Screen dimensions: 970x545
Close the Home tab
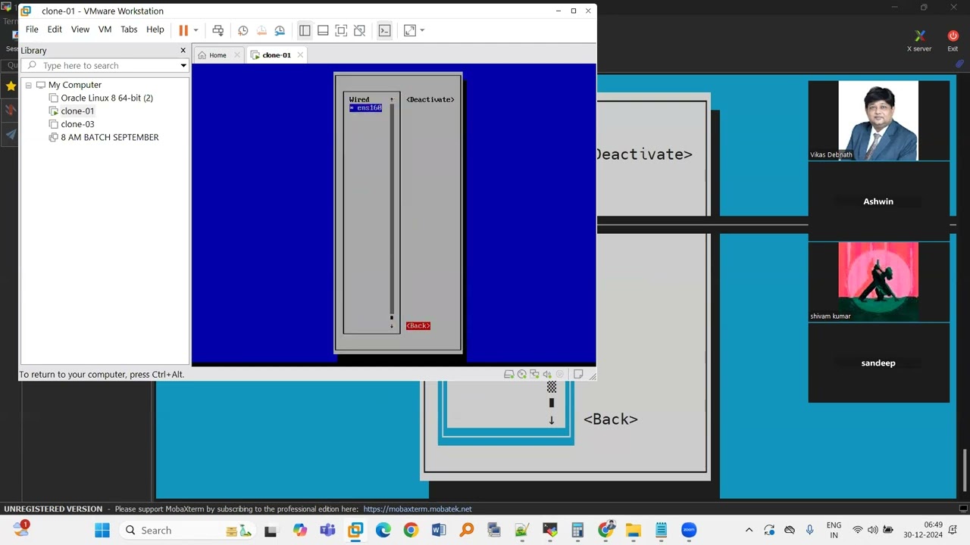[x=236, y=54]
